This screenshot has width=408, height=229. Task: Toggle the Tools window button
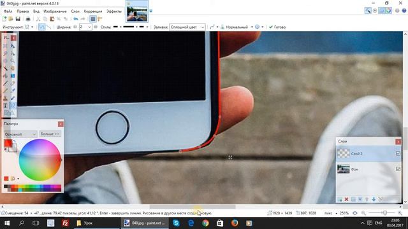(368, 11)
